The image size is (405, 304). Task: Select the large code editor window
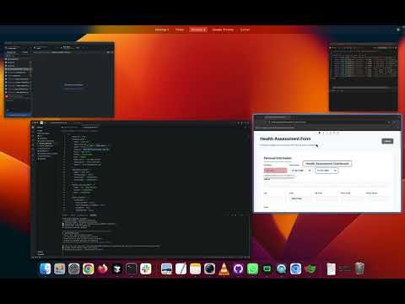click(140, 189)
